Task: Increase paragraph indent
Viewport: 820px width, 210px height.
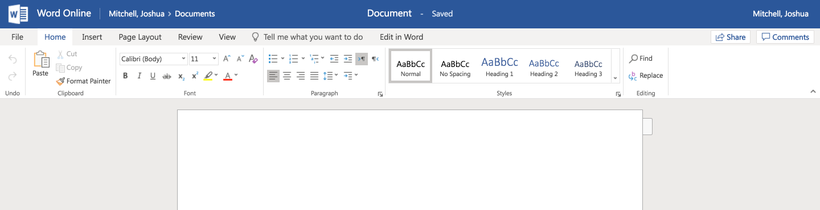Action: coord(348,58)
